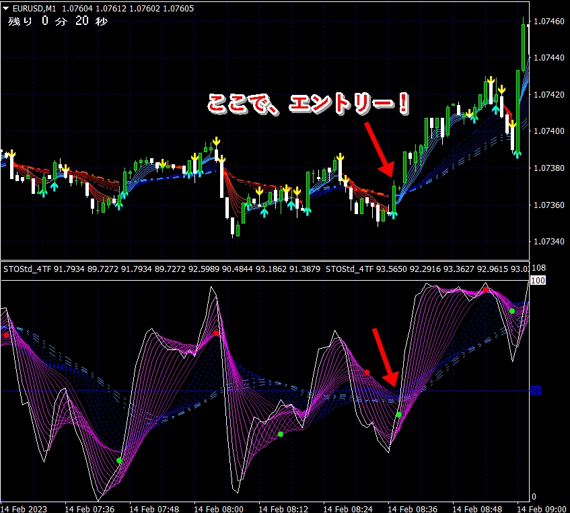Image resolution: width=570 pixels, height=513 pixels.
Task: Click the green dot near 07:36 stochastic bottom
Action: pyautogui.click(x=119, y=460)
